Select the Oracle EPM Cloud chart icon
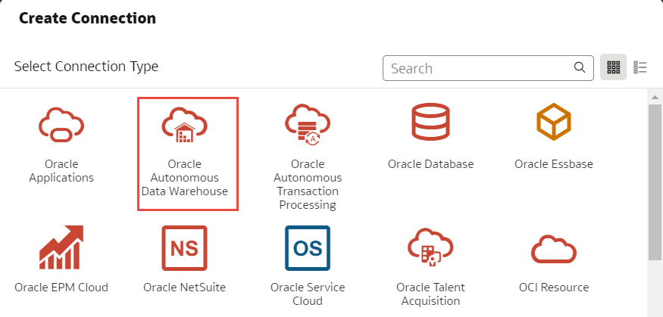 61,247
